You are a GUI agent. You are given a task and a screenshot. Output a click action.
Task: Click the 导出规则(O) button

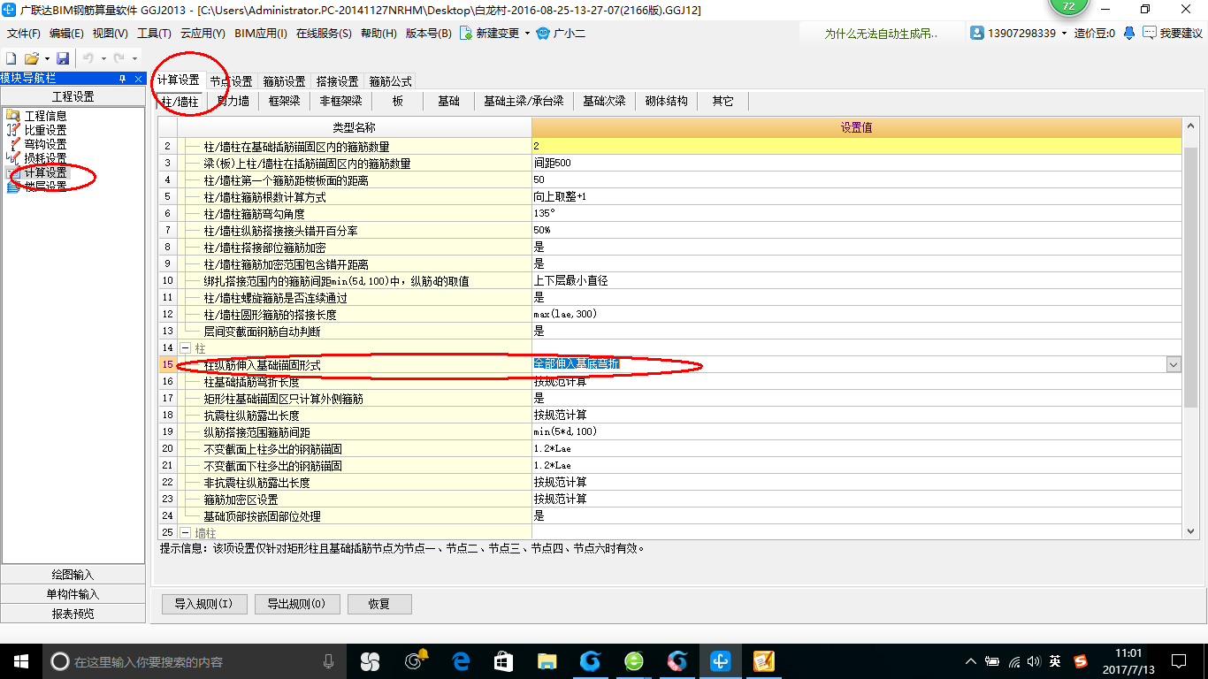(x=296, y=604)
